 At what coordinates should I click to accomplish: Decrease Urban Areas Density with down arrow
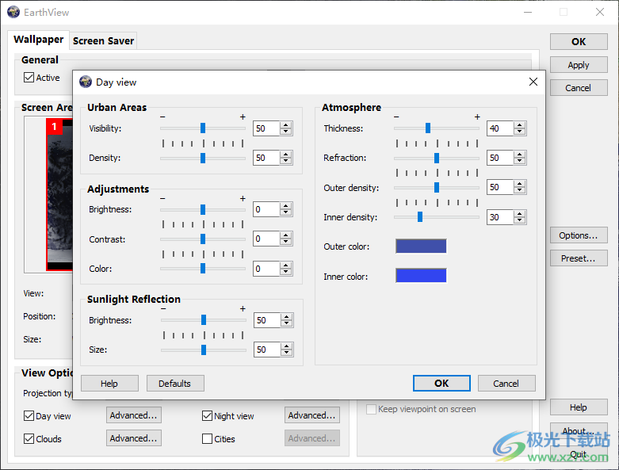[x=286, y=161]
